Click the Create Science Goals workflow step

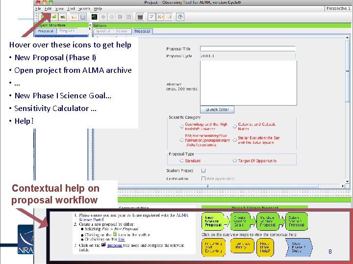[240, 221]
